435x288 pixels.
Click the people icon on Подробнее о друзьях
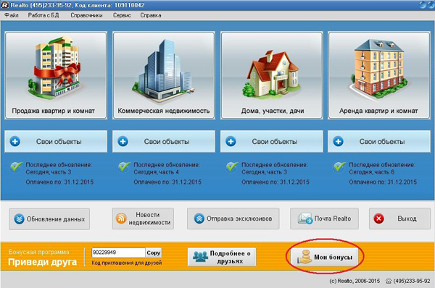point(200,257)
